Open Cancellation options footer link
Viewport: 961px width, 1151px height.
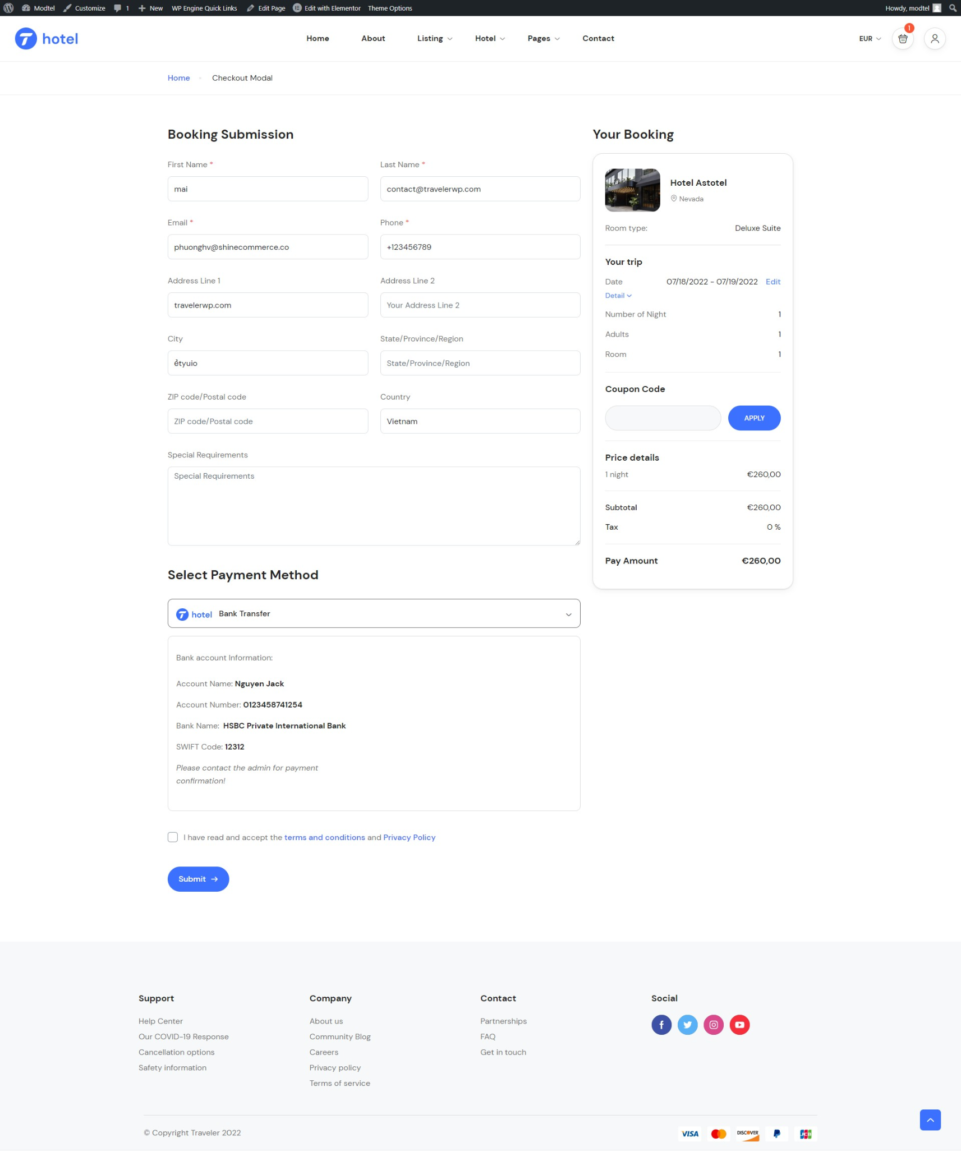pos(176,1052)
